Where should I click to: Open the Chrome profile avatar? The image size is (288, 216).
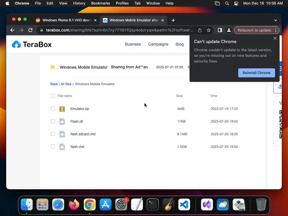[x=229, y=30]
